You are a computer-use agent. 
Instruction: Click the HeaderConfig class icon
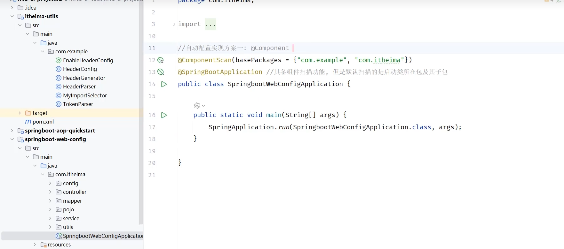[x=59, y=69]
